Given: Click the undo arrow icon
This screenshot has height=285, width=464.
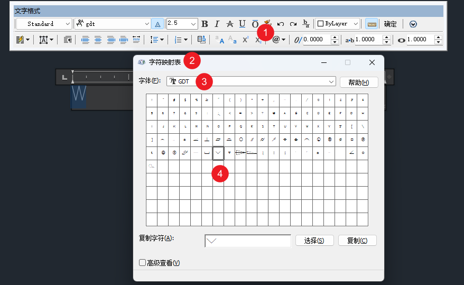Looking at the screenshot, I should [281, 24].
